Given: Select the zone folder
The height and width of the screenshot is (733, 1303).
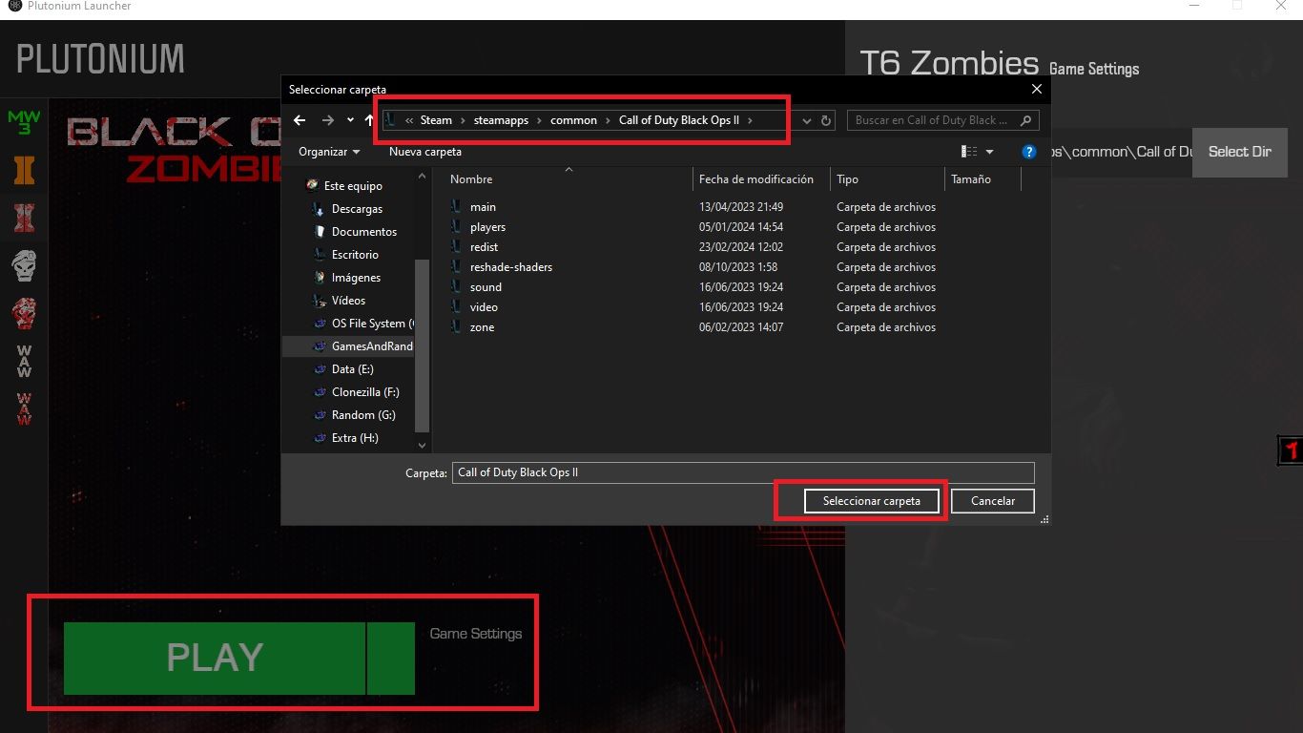Looking at the screenshot, I should pos(482,327).
